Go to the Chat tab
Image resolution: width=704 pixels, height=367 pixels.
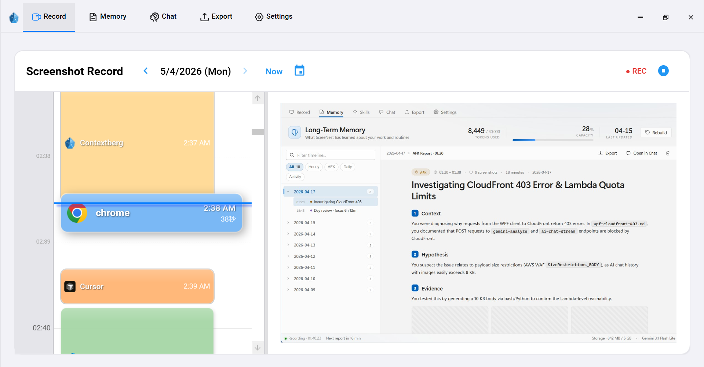(x=163, y=17)
